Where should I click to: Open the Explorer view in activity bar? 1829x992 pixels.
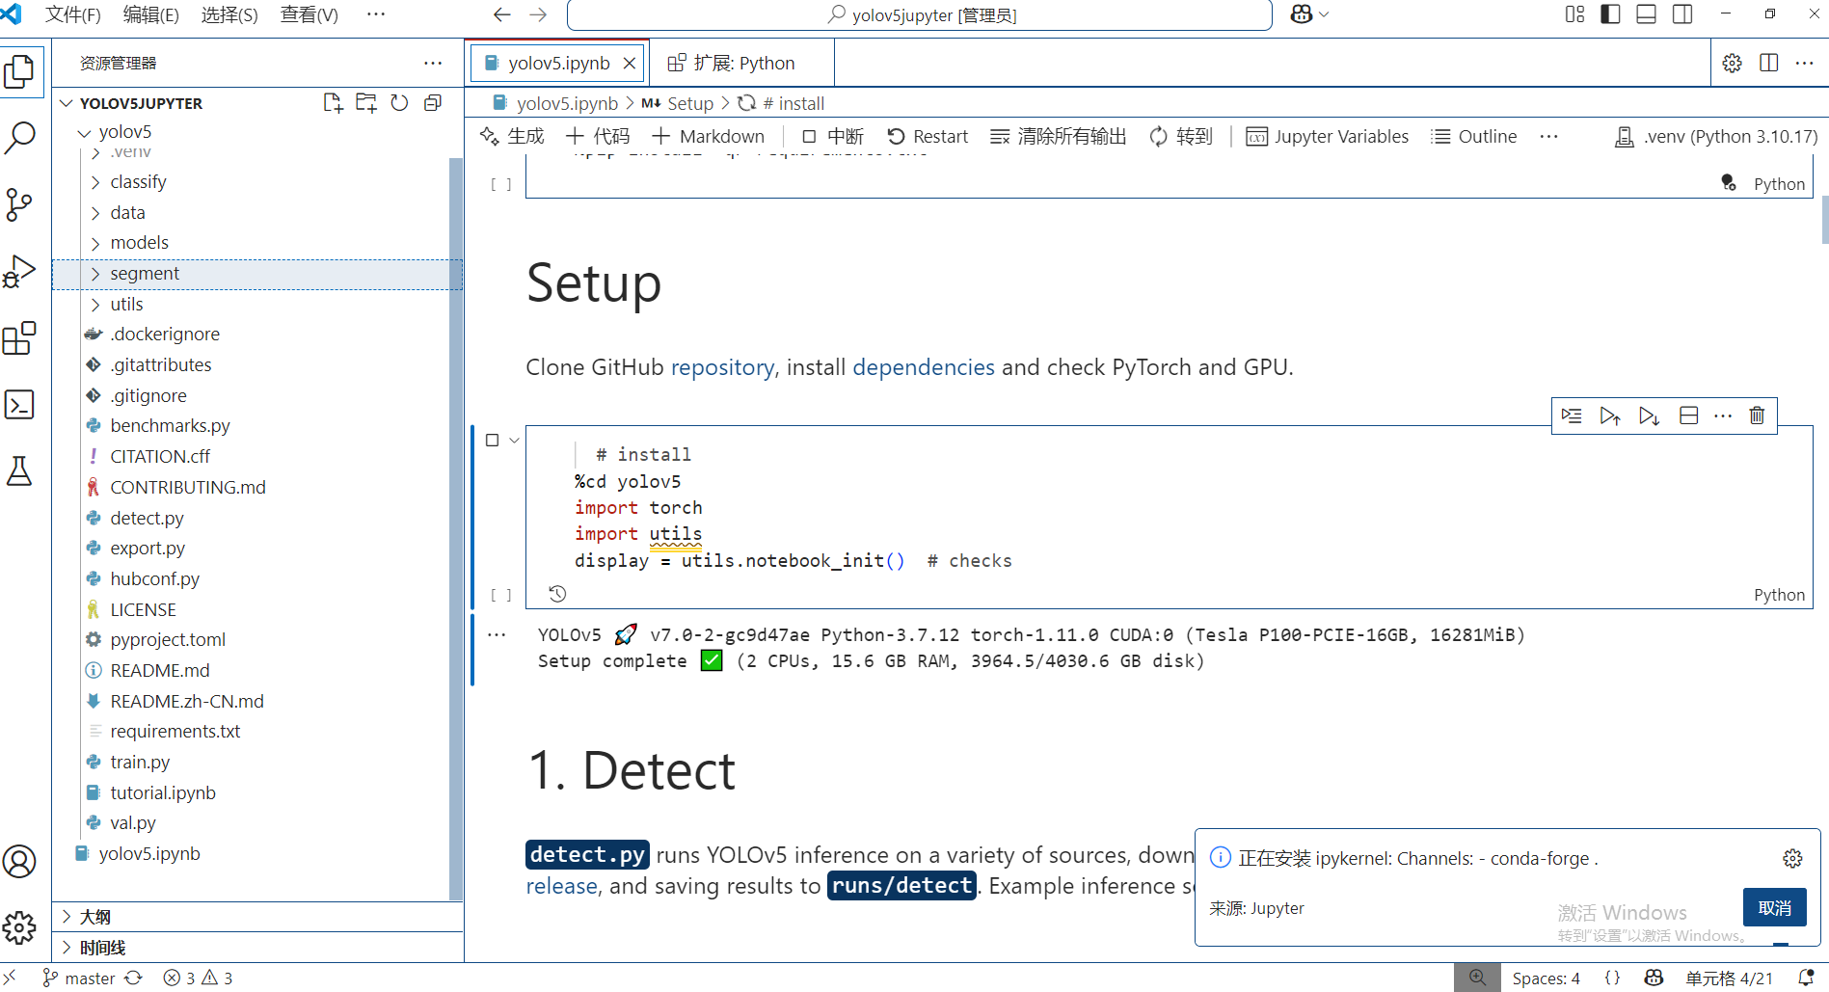(x=19, y=71)
